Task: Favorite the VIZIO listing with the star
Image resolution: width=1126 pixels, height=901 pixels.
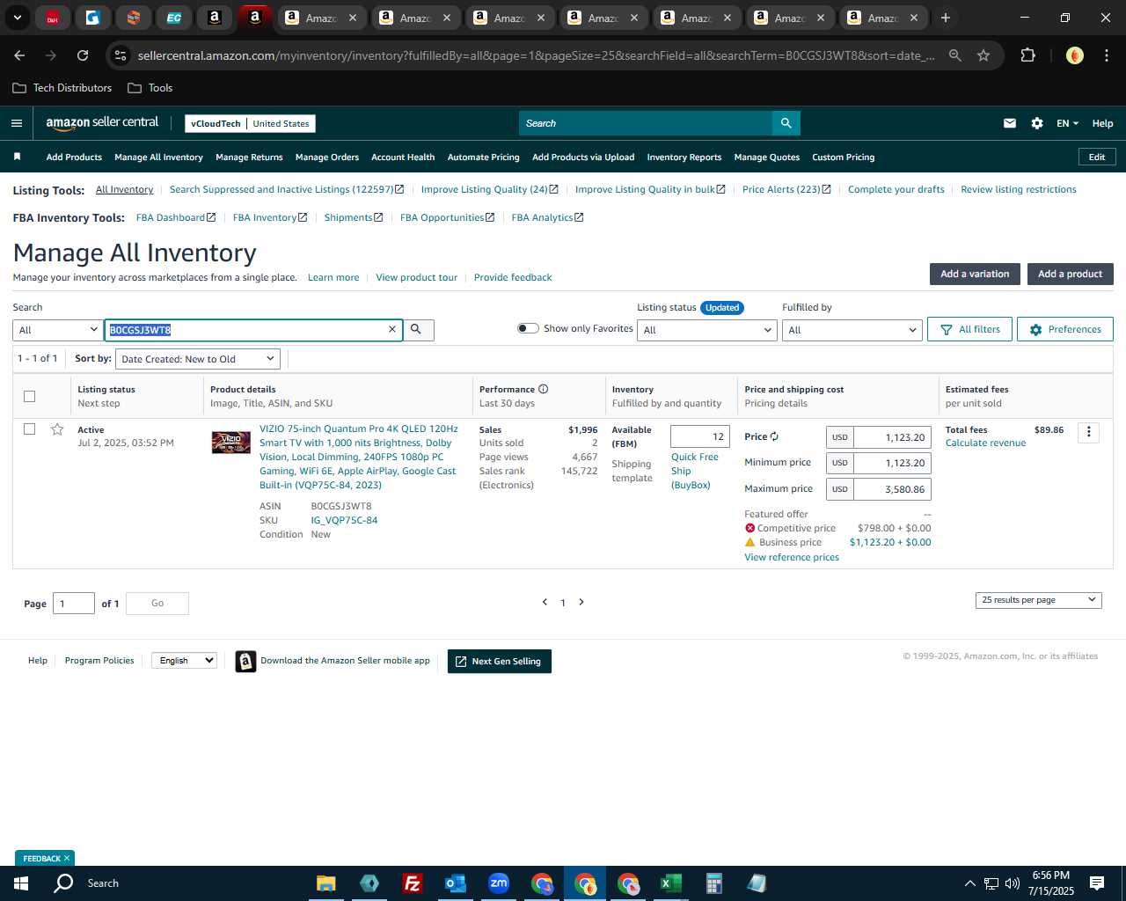Action: pos(57,429)
